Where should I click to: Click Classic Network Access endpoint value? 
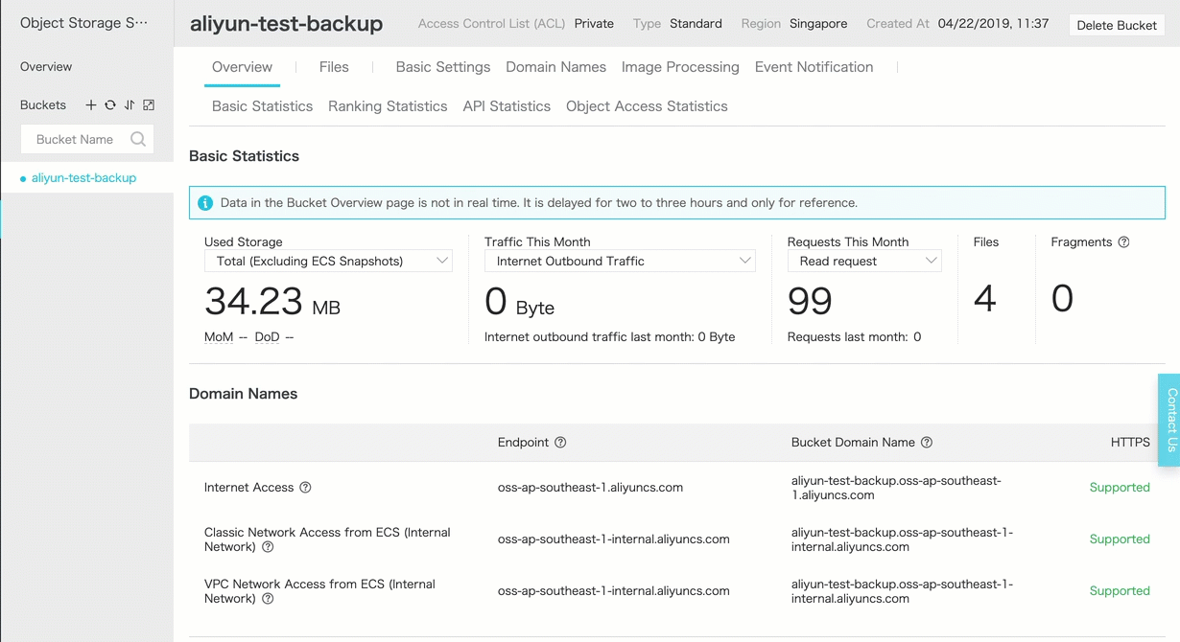point(613,539)
